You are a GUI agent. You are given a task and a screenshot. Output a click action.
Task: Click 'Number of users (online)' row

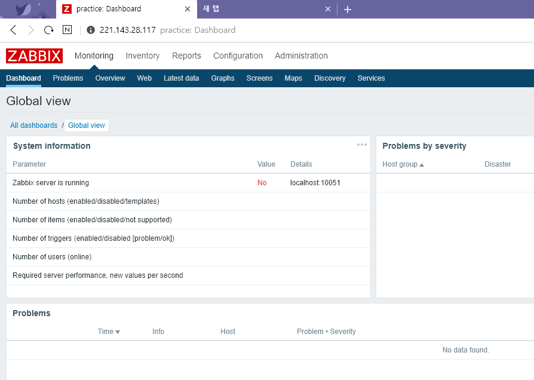point(188,257)
